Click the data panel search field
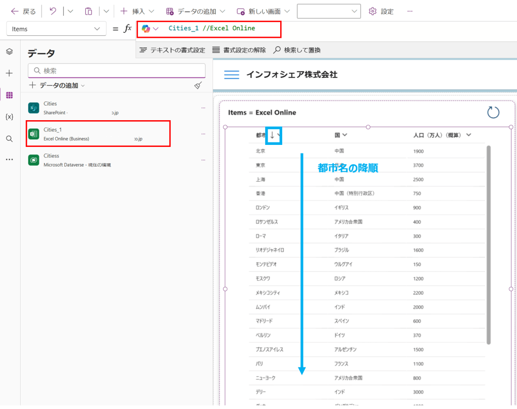The height and width of the screenshot is (409, 517). [x=117, y=71]
